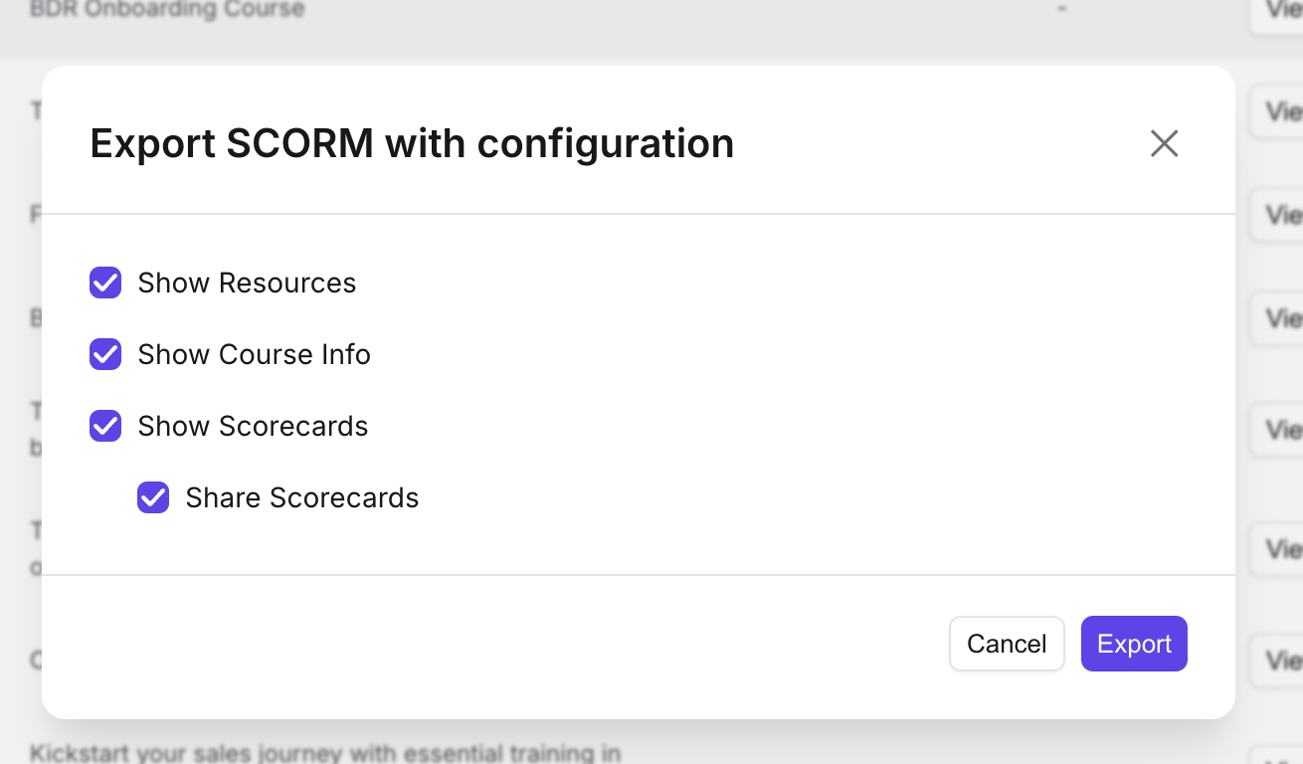1303x764 pixels.
Task: Click background View button level with Show Scorecards
Action: [1277, 429]
